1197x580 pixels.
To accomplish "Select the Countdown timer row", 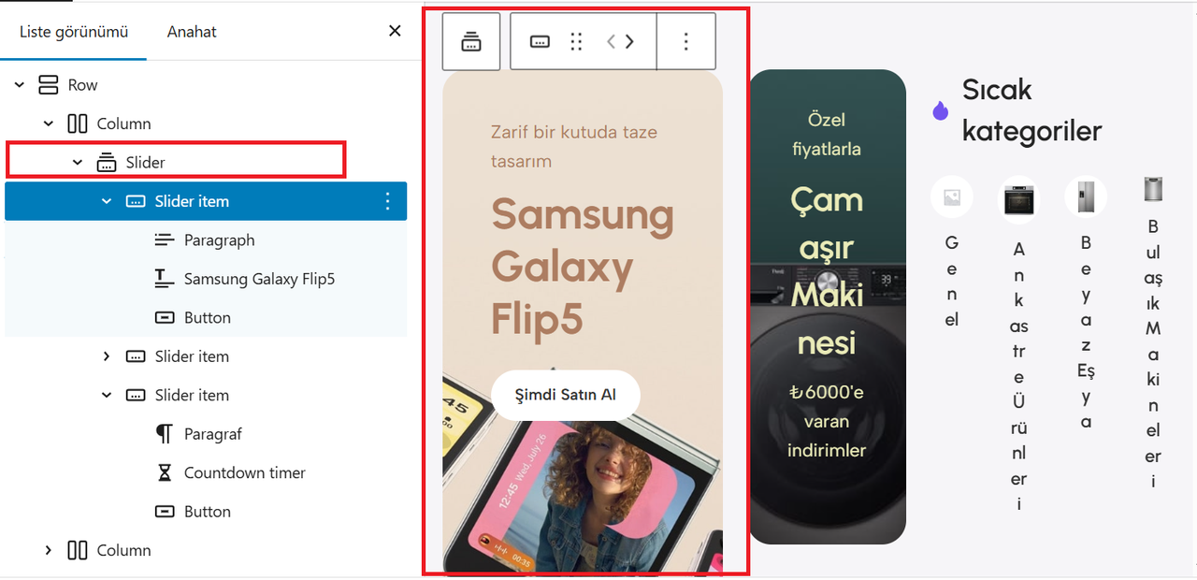I will 206,473.
